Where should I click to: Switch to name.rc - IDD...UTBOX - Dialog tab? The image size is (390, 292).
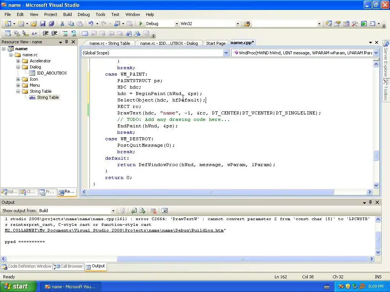tap(169, 43)
